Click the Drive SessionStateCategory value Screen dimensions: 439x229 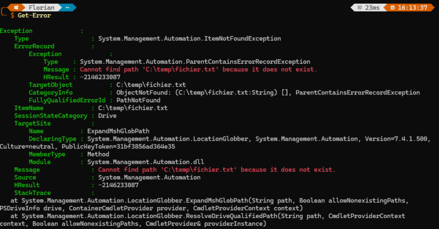pyautogui.click(x=108, y=116)
